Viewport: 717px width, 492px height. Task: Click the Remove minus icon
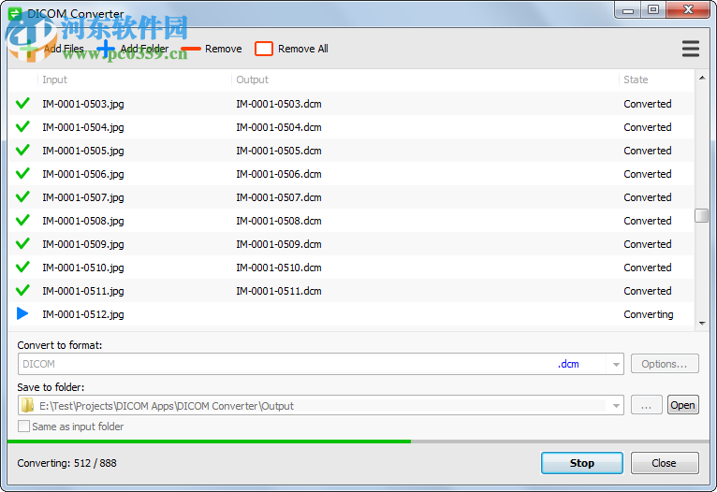click(191, 49)
